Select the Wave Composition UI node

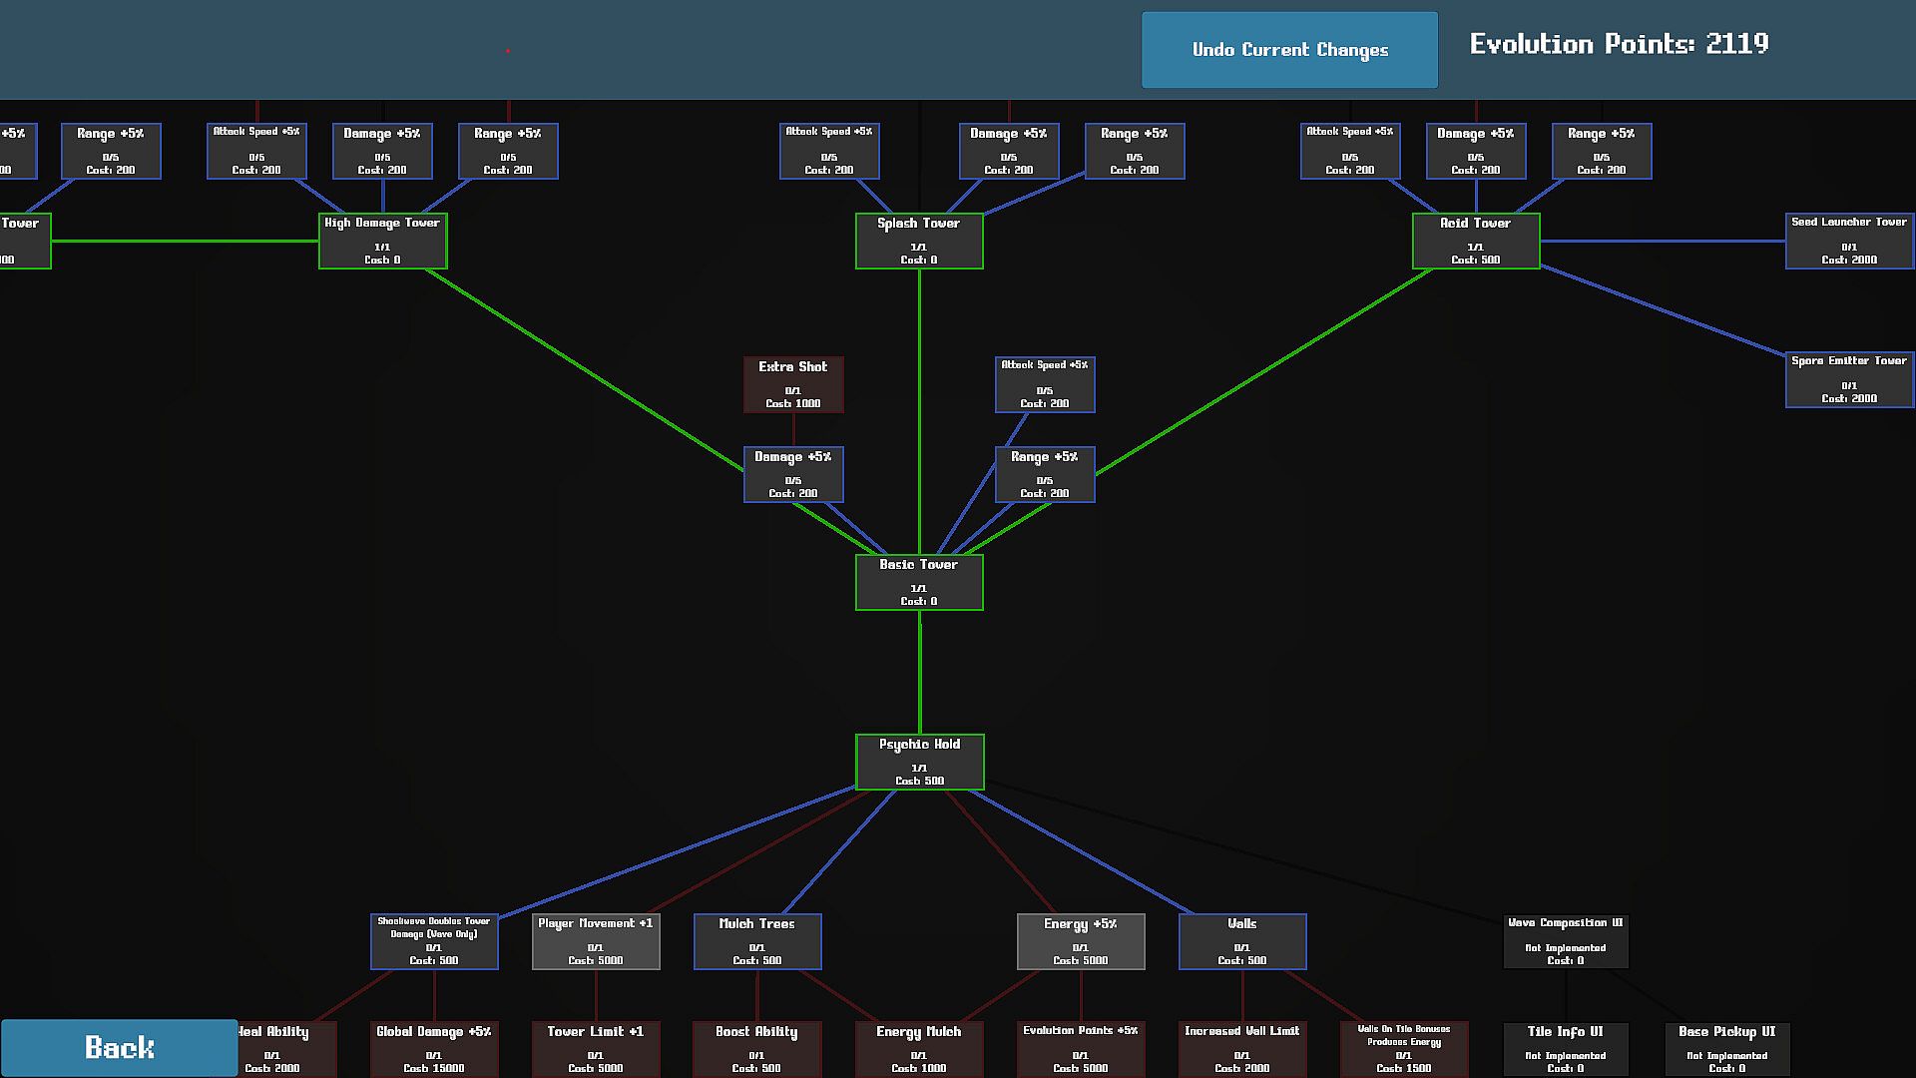pyautogui.click(x=1566, y=941)
